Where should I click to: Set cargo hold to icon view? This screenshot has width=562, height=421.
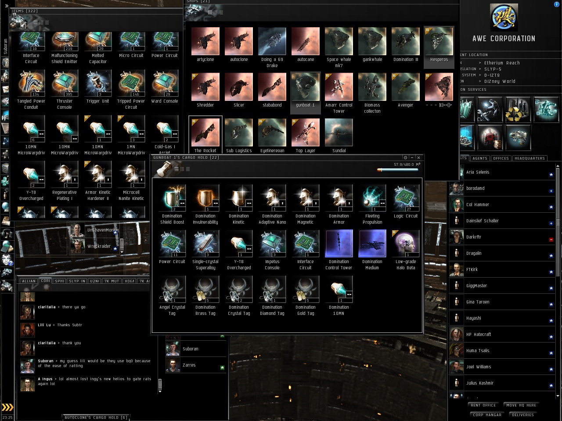pos(177,169)
